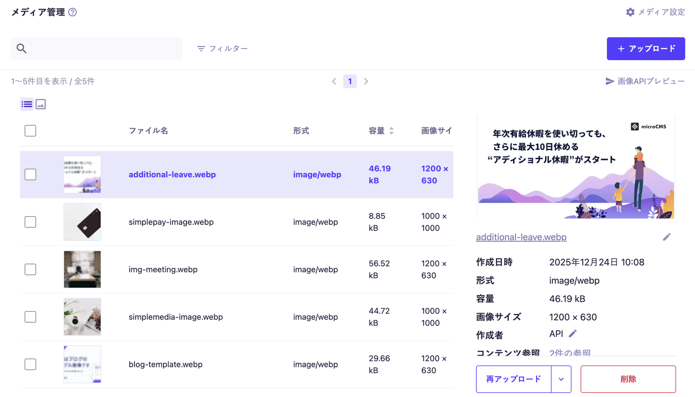
Task: Click the media search field
Action: (x=102, y=49)
